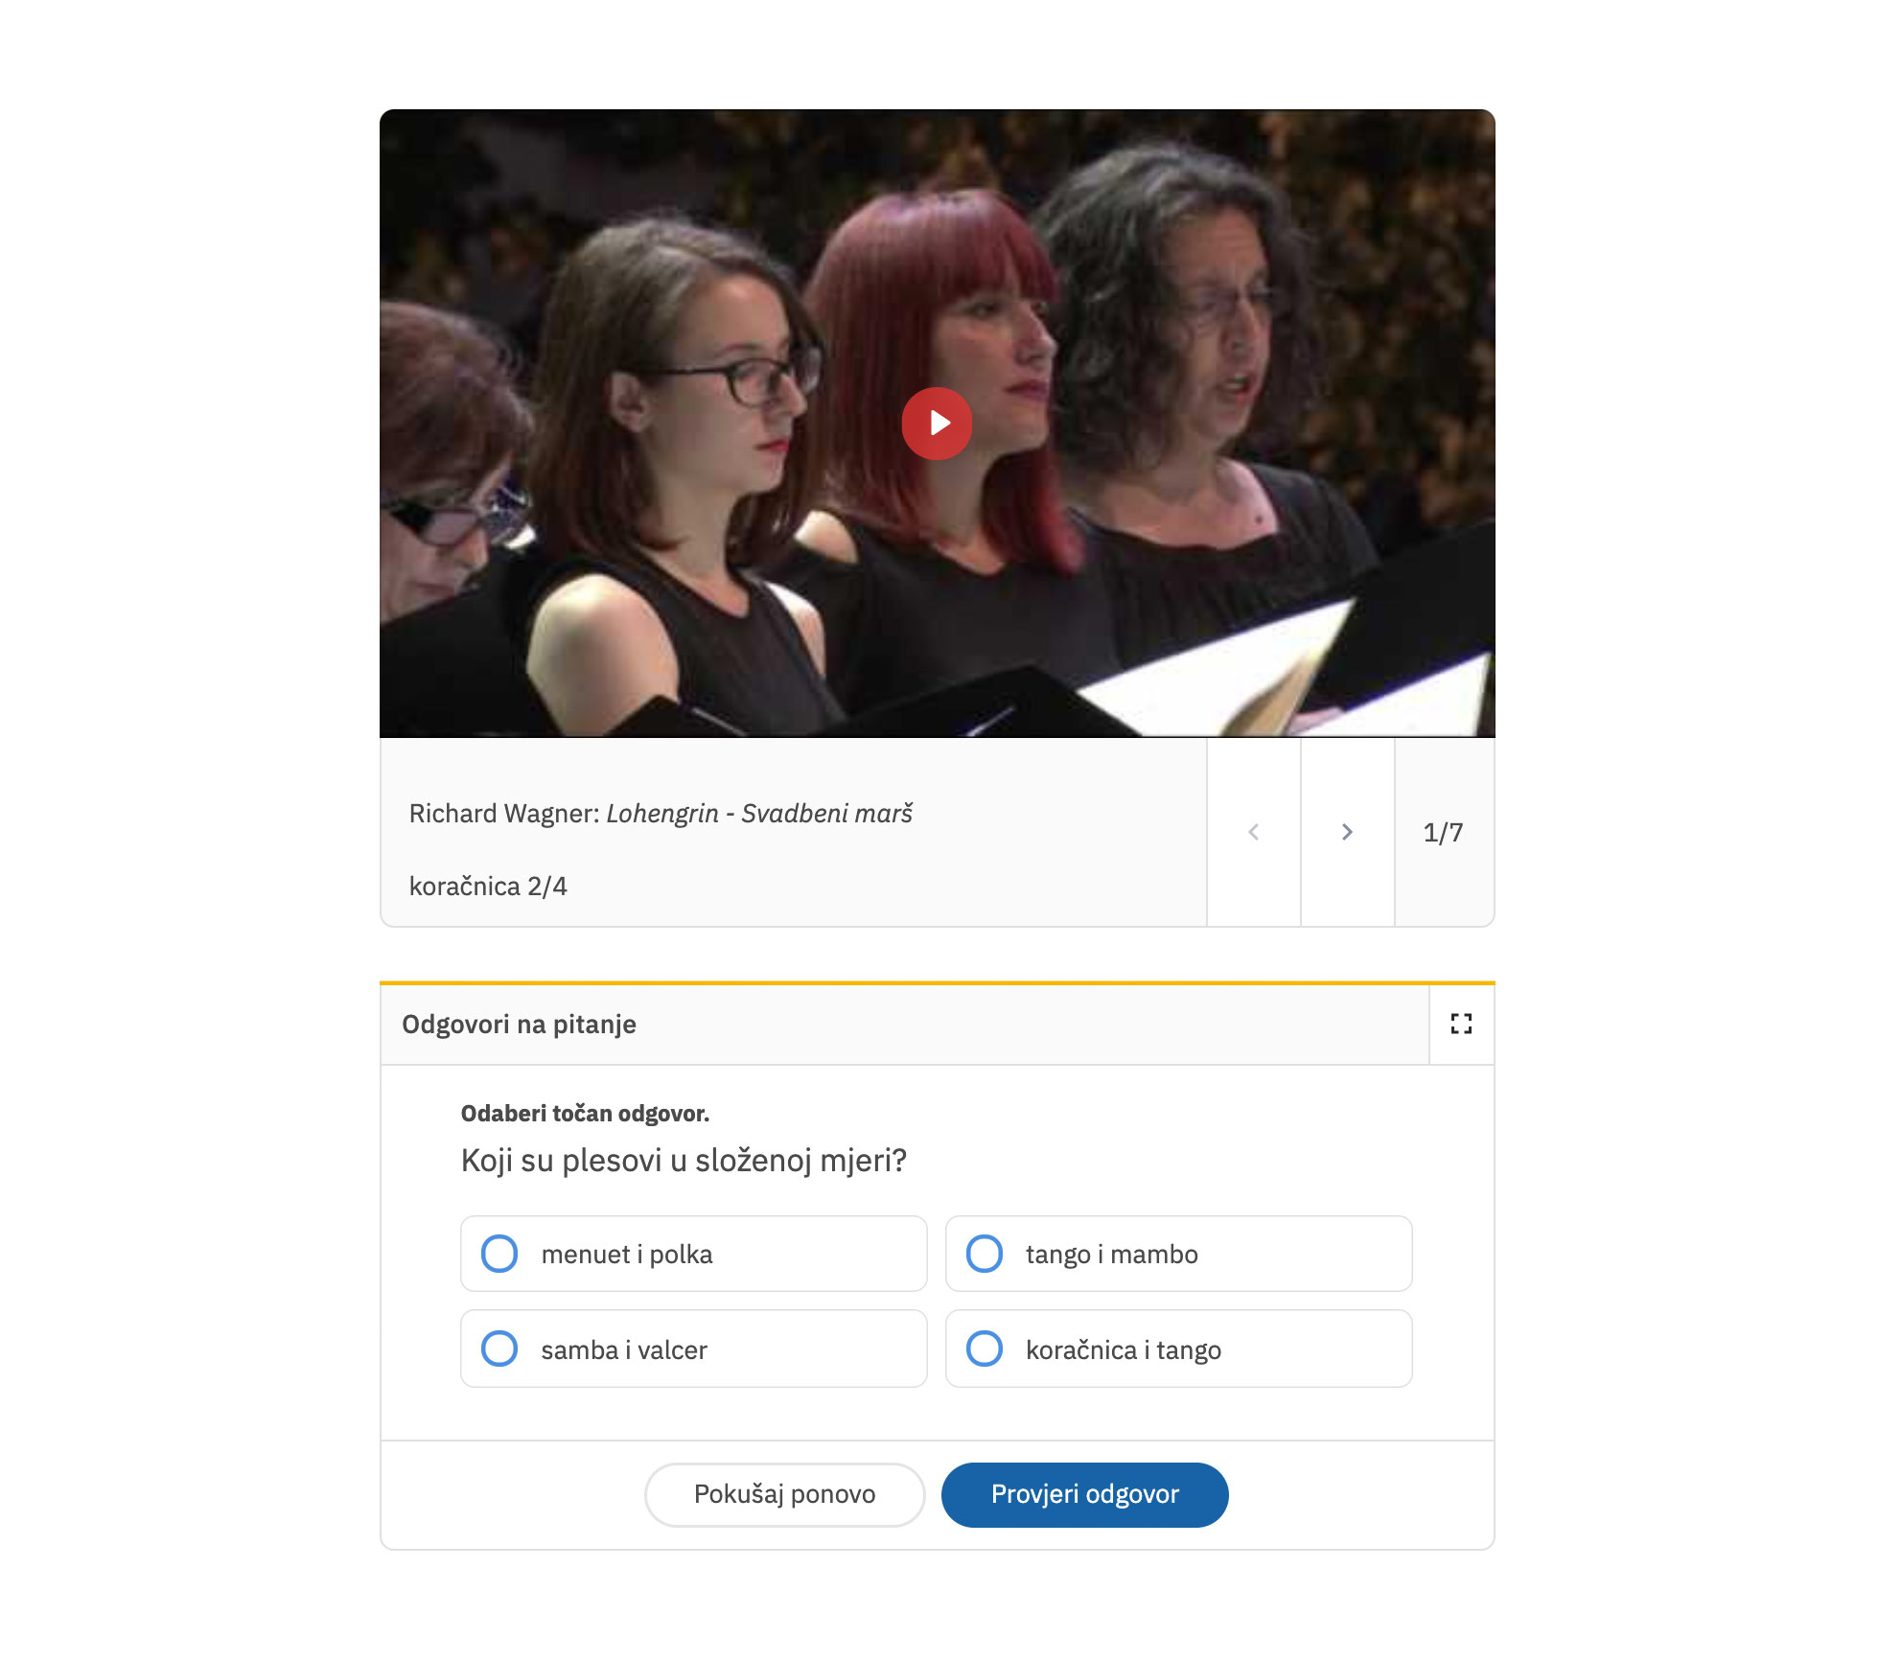Play the Lohengrin wedding march video
This screenshot has width=1902, height=1660.
(937, 423)
